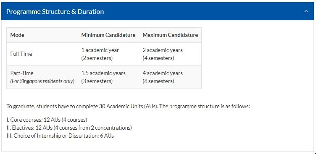Select the Part-Time row label
Viewport: 316px width, 154px height.
[22, 73]
